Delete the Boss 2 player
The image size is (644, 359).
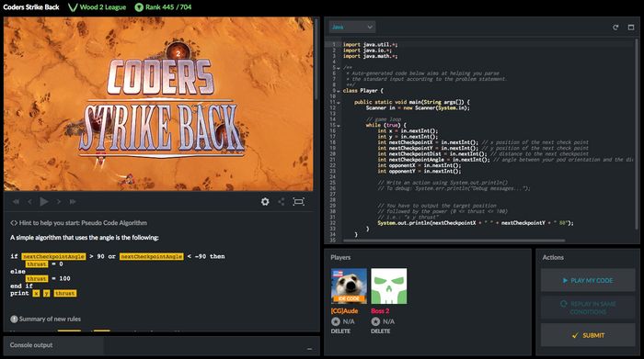point(380,331)
